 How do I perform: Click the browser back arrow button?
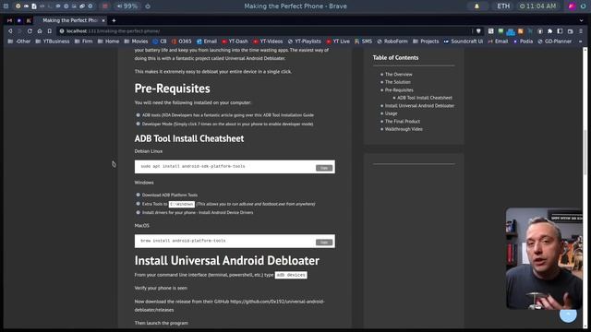(10, 31)
